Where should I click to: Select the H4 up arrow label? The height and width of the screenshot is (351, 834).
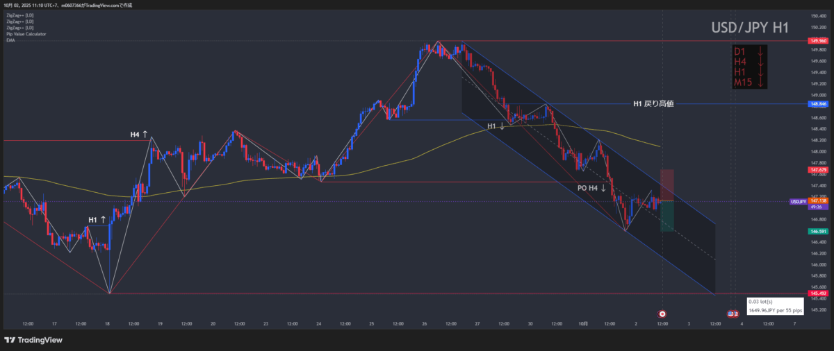139,134
